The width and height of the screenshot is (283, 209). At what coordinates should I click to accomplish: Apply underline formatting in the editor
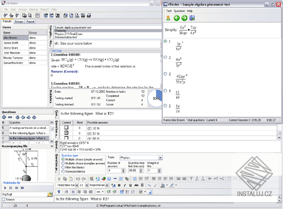[130, 185]
